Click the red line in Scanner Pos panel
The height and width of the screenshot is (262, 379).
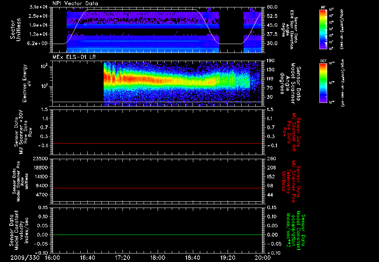click(x=157, y=188)
